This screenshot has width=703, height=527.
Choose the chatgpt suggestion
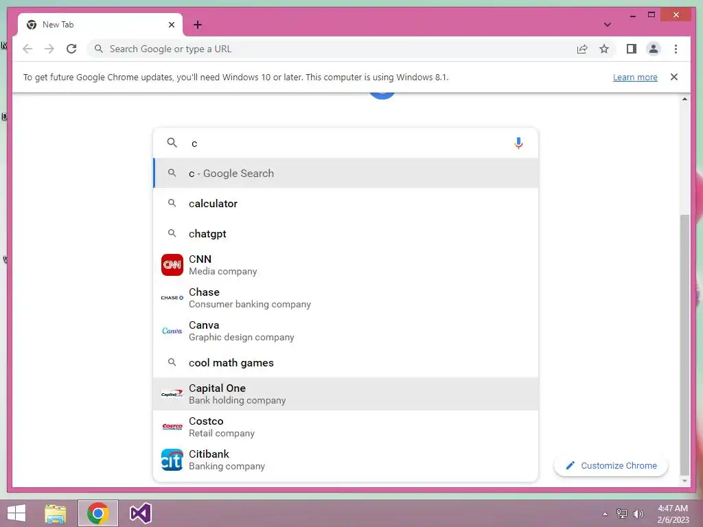345,233
